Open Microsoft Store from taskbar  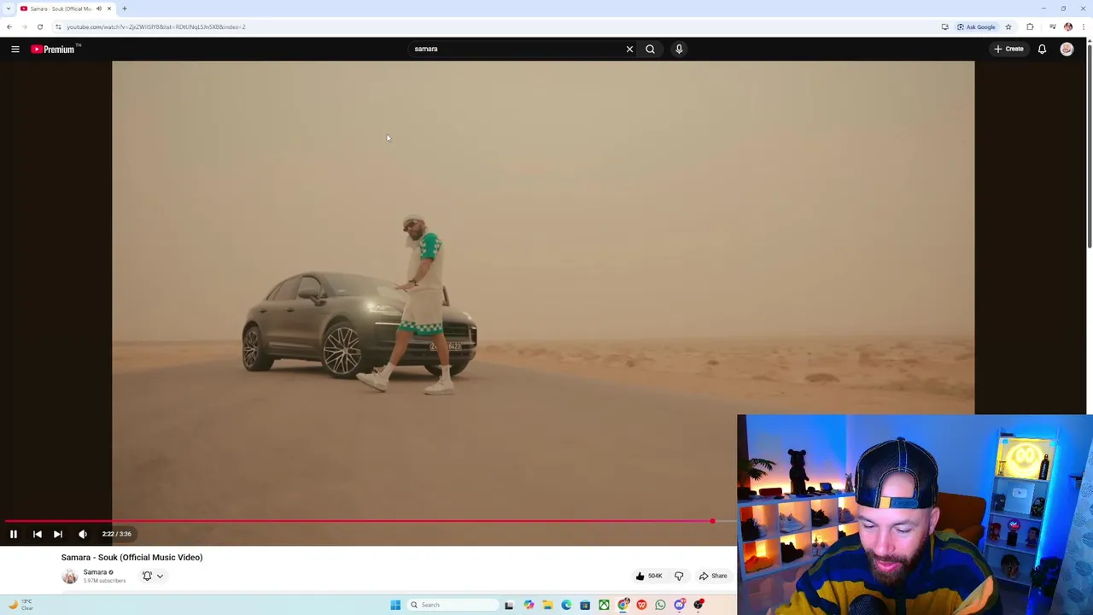(x=585, y=605)
